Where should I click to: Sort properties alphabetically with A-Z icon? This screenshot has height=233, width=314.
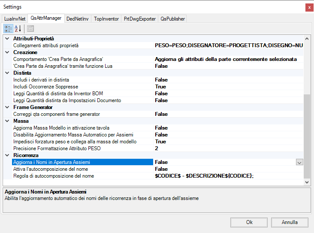click(x=18, y=29)
